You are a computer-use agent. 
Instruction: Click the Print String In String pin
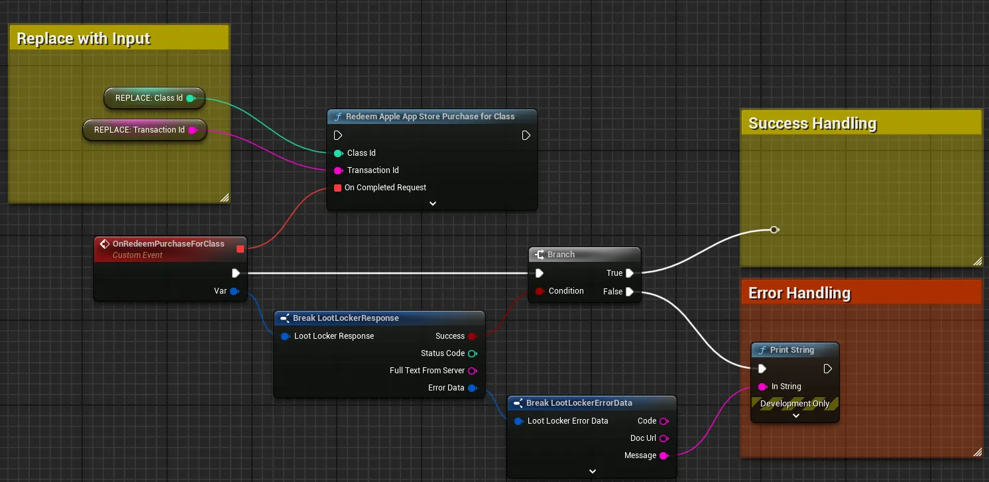click(x=762, y=387)
